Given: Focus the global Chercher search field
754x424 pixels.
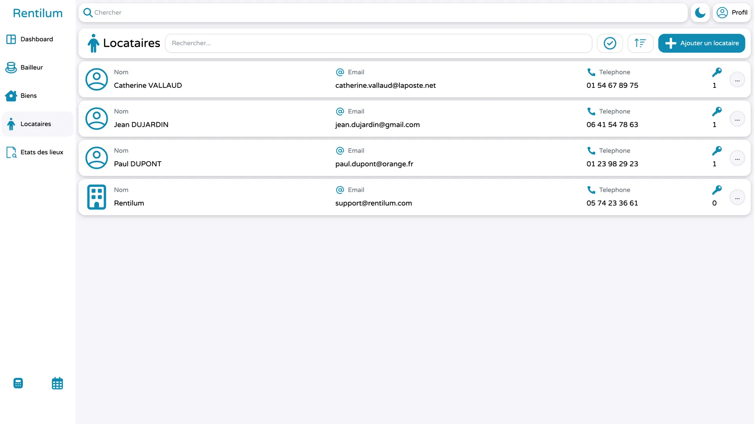Looking at the screenshot, I should click(x=383, y=13).
